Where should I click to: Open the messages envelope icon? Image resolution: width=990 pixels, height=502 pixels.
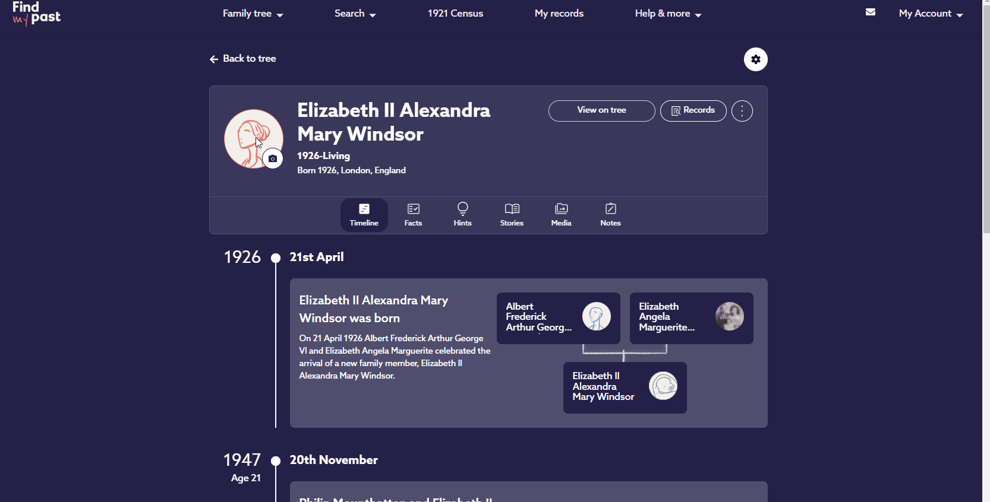tap(871, 12)
